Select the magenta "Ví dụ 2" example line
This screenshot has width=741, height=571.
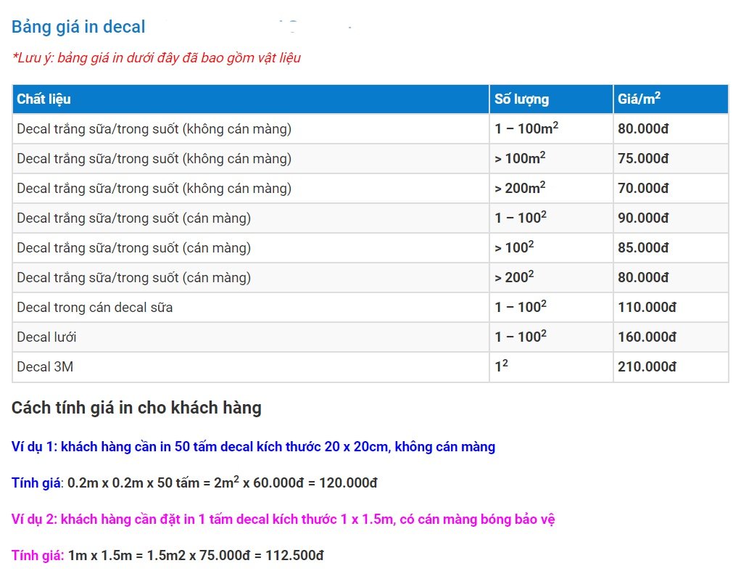coord(283,519)
